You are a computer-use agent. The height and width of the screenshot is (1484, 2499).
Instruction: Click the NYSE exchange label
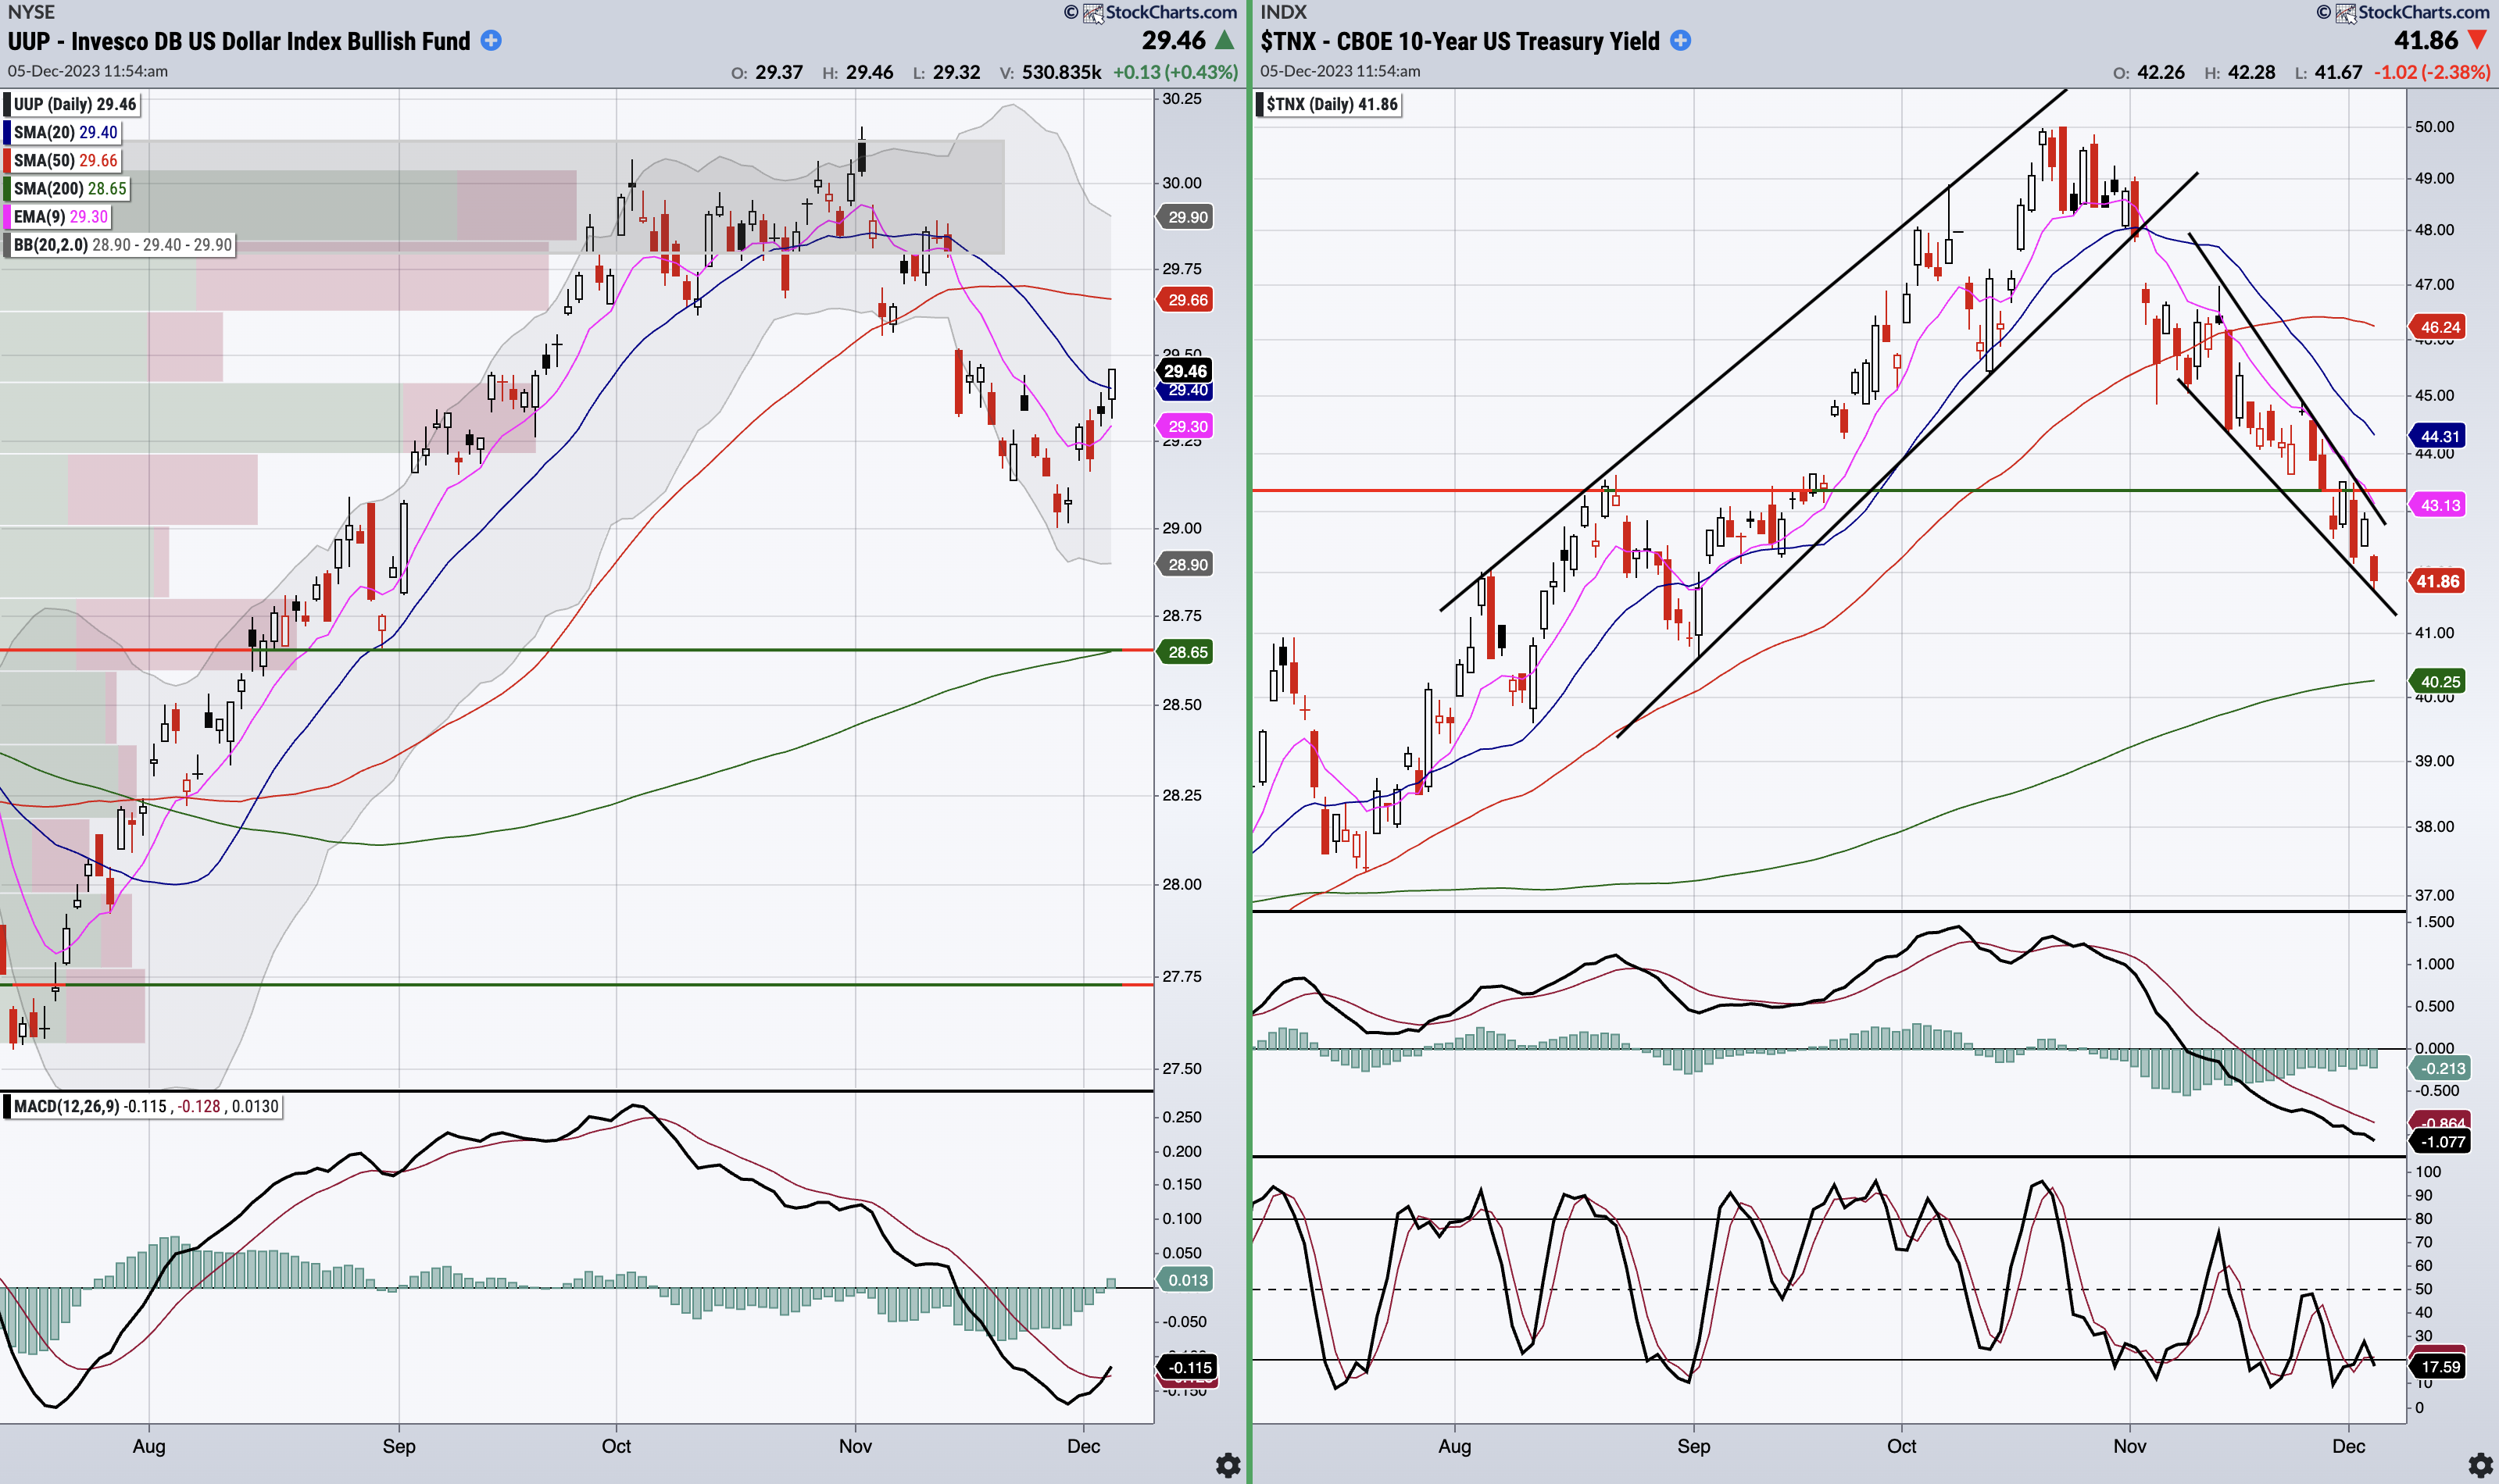31,12
